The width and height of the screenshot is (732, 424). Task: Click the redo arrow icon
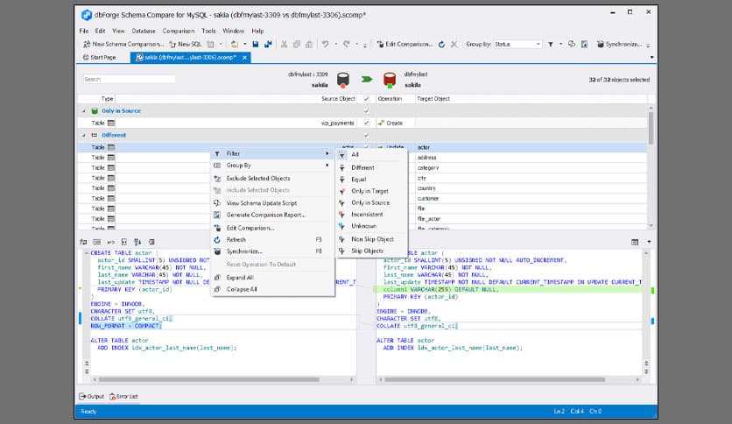click(347, 44)
